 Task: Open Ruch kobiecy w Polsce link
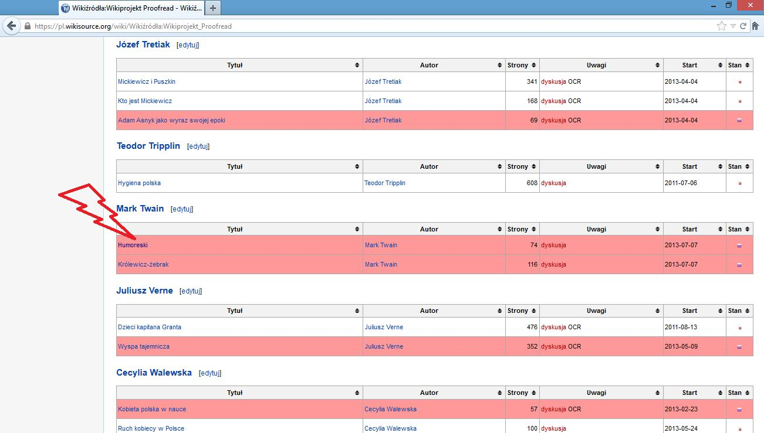pyautogui.click(x=151, y=428)
